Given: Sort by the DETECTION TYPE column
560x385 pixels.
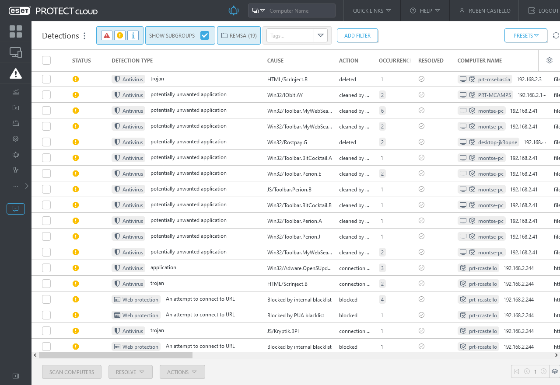Looking at the screenshot, I should tap(132, 61).
